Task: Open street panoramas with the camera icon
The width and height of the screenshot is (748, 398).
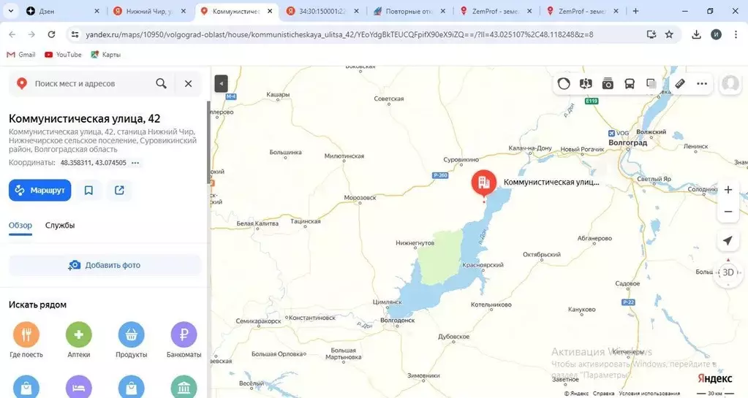Action: [x=608, y=84]
